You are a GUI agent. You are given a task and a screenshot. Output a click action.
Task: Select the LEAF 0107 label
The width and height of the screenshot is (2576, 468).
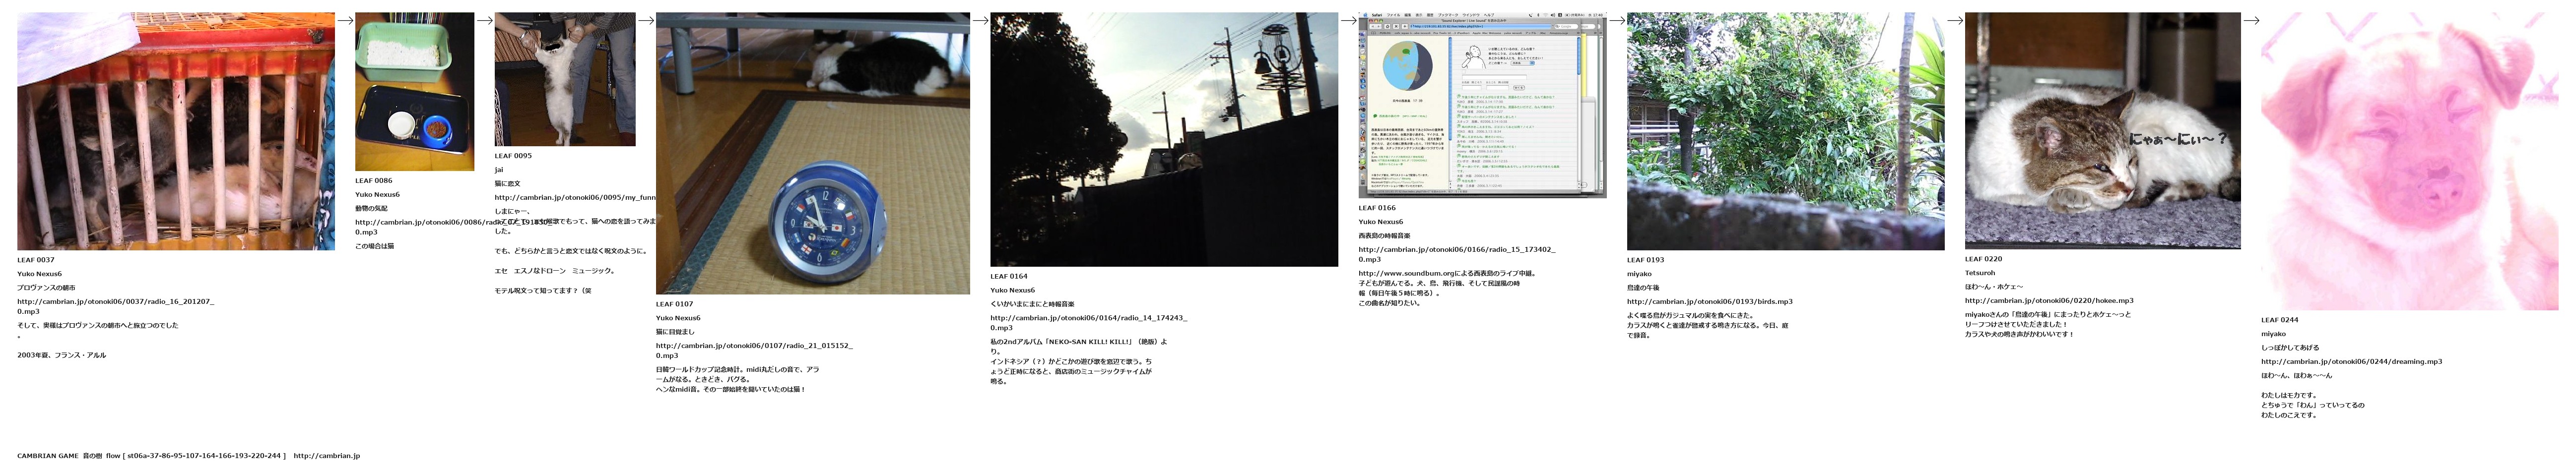tap(675, 304)
